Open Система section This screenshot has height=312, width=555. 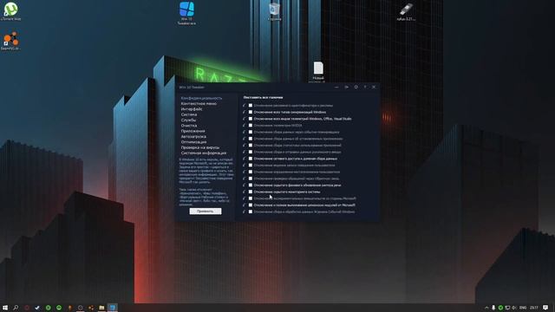pyautogui.click(x=189, y=114)
